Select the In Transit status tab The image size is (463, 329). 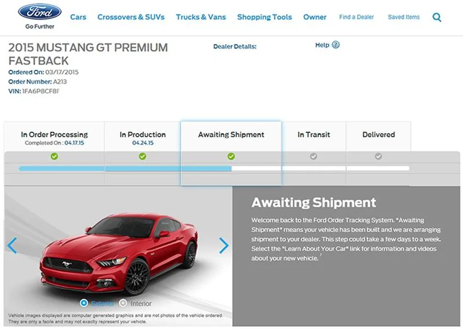[314, 136]
